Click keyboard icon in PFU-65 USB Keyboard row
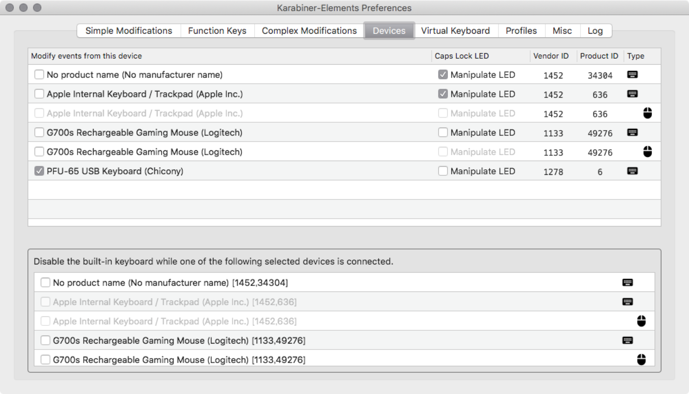 click(x=632, y=171)
